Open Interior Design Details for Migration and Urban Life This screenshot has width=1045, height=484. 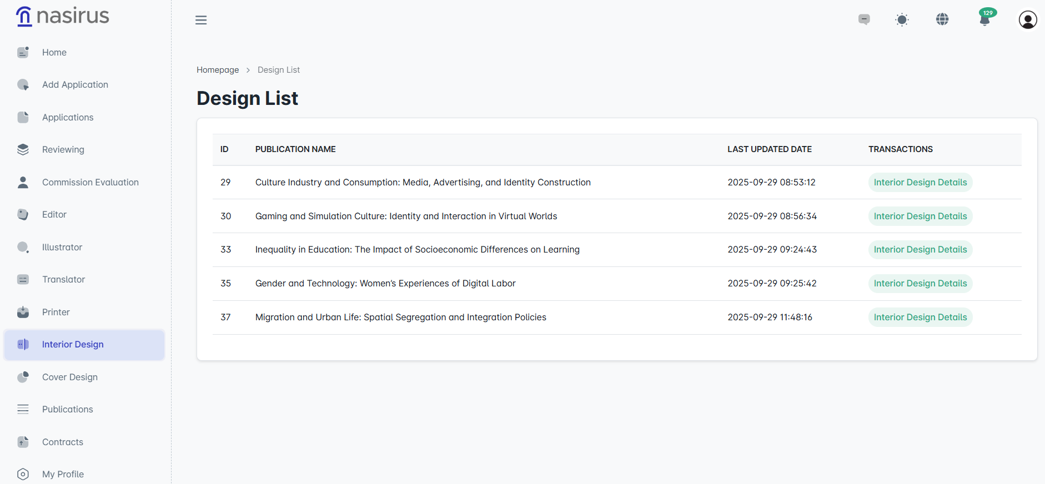tap(920, 317)
